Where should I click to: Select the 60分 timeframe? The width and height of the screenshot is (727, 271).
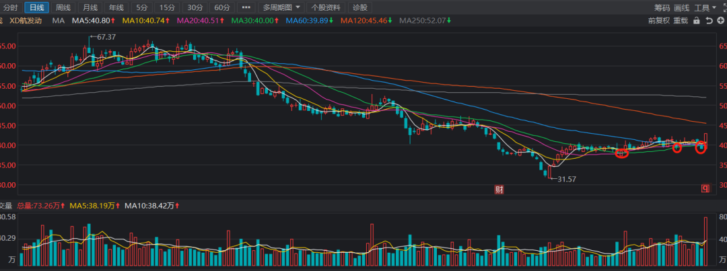[221, 7]
